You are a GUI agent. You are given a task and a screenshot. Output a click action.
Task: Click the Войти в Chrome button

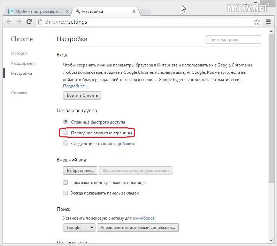click(x=82, y=95)
